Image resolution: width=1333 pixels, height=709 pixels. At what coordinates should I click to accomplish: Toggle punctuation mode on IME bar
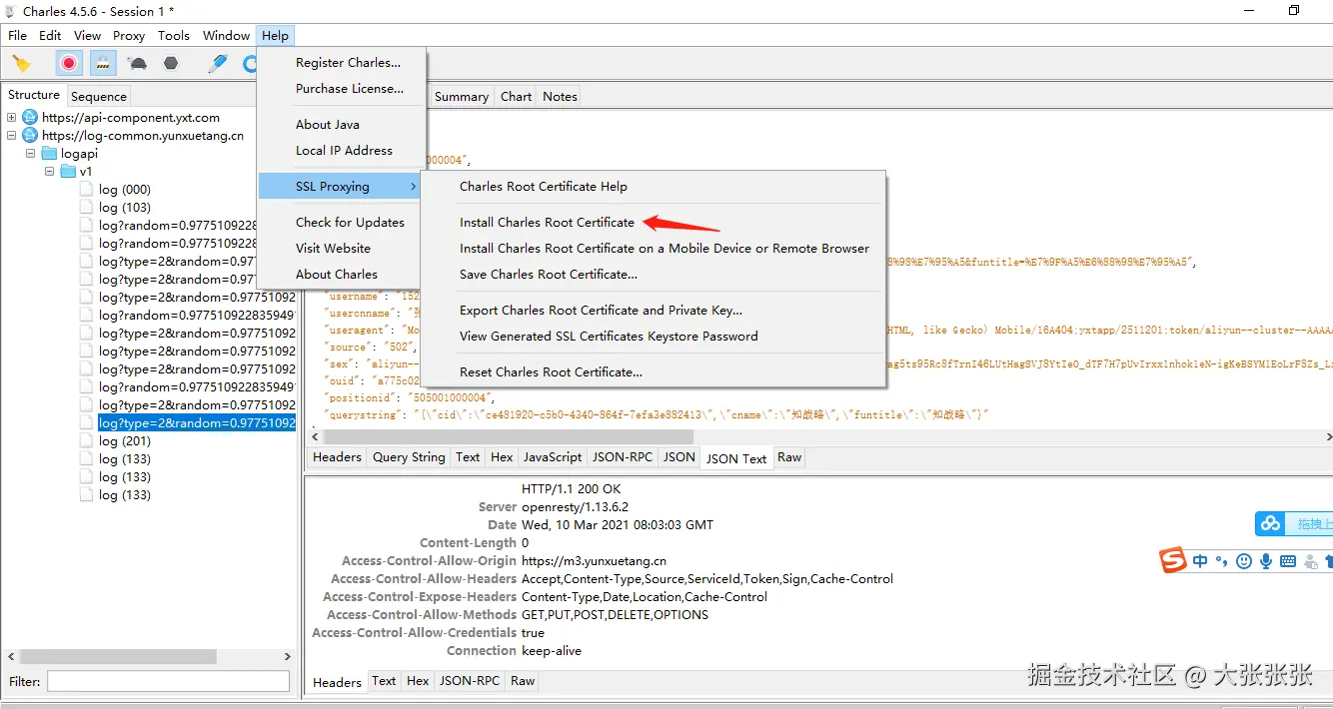(1222, 562)
